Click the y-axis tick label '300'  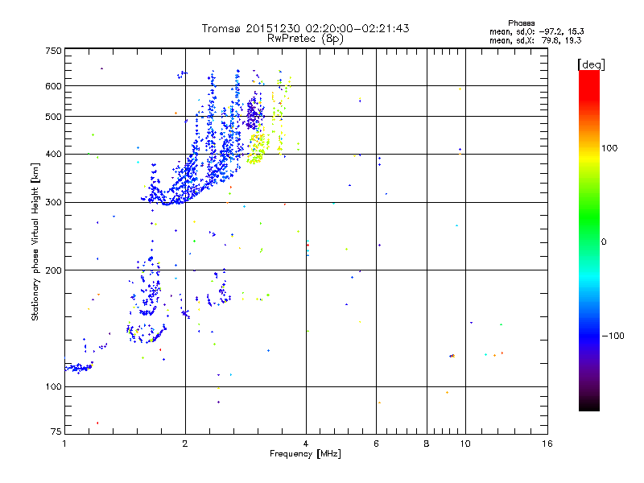pyautogui.click(x=53, y=202)
